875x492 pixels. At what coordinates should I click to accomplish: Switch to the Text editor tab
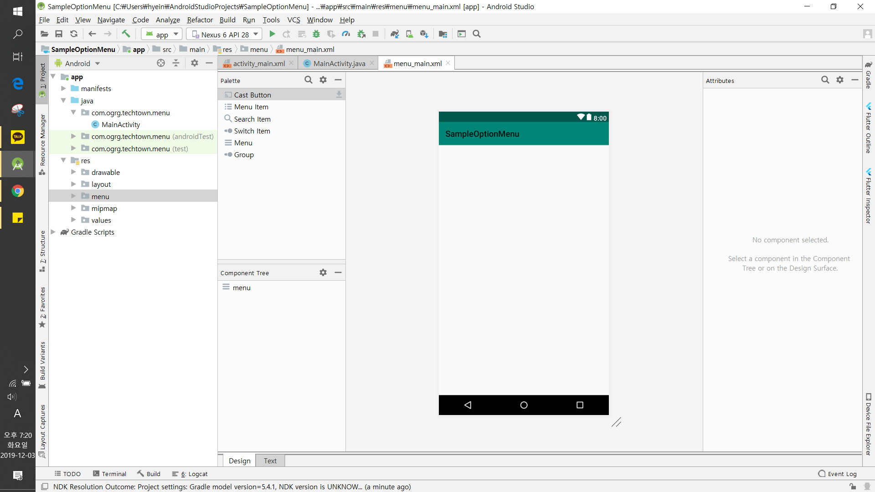(x=270, y=461)
